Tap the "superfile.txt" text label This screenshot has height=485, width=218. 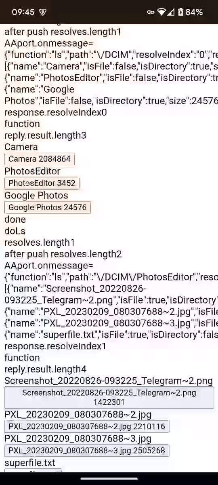click(x=30, y=462)
